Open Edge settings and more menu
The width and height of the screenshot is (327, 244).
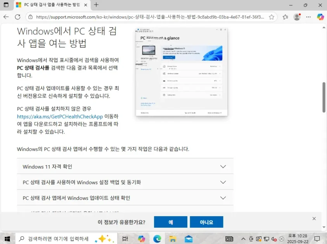point(308,17)
